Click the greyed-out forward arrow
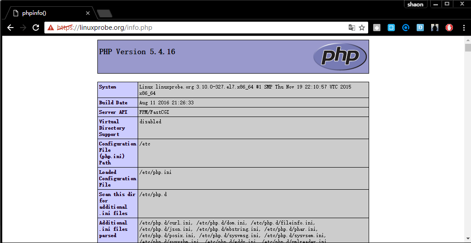The width and height of the screenshot is (471, 243). click(23, 28)
